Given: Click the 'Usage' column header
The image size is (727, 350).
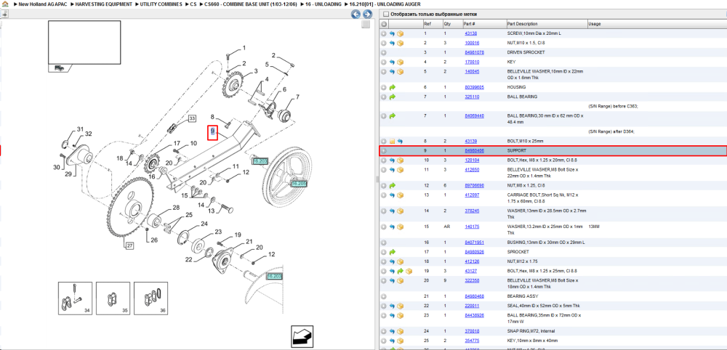Looking at the screenshot, I should pos(595,24).
